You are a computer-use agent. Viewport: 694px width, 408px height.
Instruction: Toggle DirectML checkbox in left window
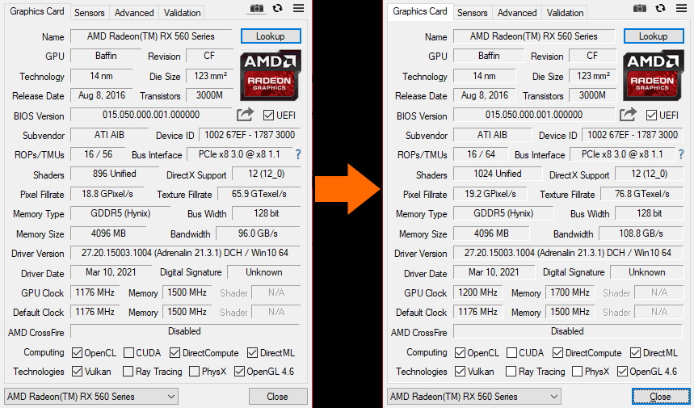[252, 353]
